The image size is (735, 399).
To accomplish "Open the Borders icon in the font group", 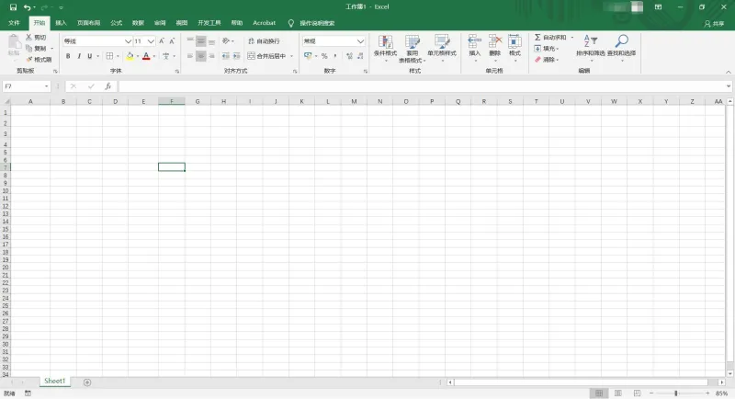I will 109,56.
